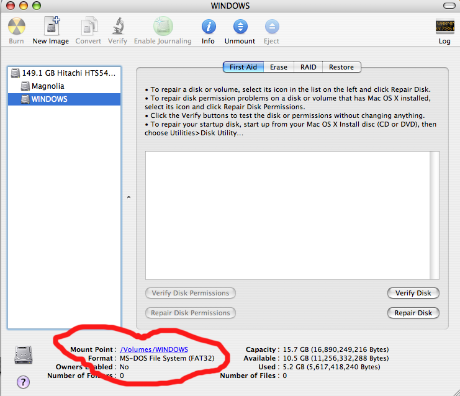The width and height of the screenshot is (460, 396).
Task: Click the red close window button
Action: 11,6
